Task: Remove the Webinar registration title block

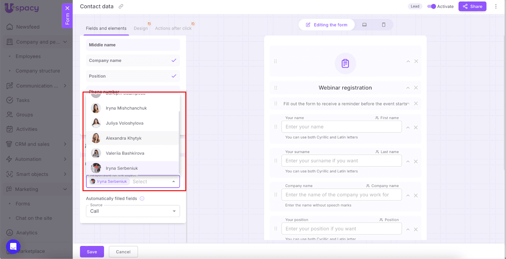Action: 416,88
